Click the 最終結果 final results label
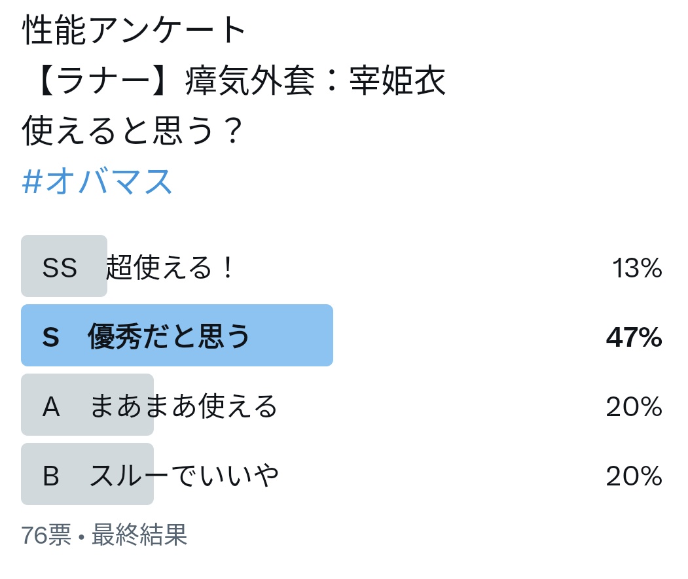This screenshot has height=579, width=688. tap(139, 535)
